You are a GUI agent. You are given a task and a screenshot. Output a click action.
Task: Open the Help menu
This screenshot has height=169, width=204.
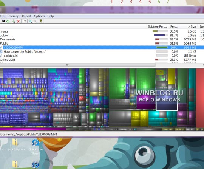(51, 16)
